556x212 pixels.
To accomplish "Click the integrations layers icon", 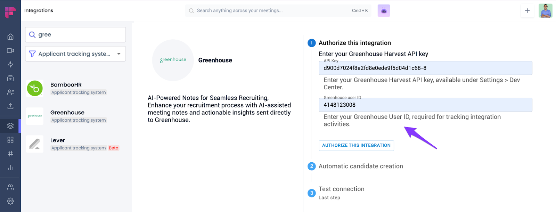I will [10, 126].
